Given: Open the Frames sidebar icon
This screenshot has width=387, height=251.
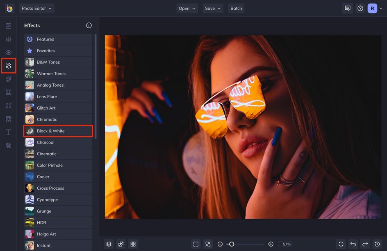Looking at the screenshot, I should [8, 92].
